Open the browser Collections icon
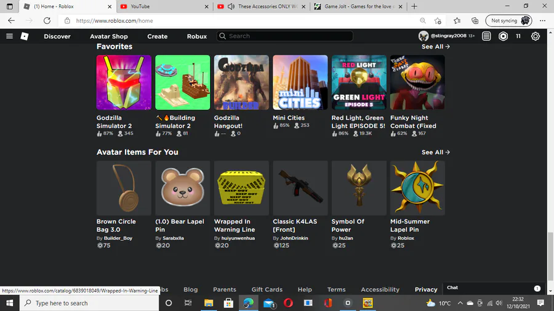554x311 pixels. point(475,20)
